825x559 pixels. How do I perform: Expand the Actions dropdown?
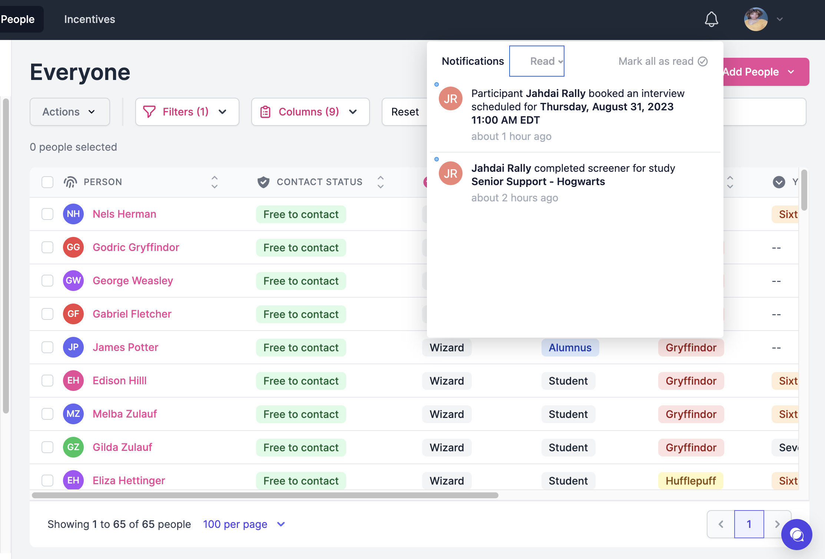[69, 112]
